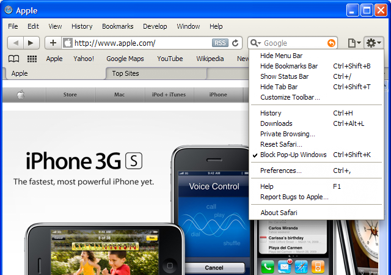Open the Develop menu
Screen dimensions: 391x275
click(155, 26)
